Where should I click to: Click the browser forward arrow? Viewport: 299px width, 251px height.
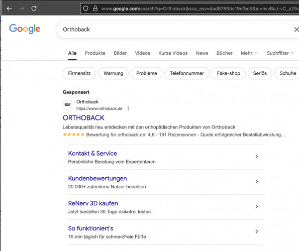22,9
